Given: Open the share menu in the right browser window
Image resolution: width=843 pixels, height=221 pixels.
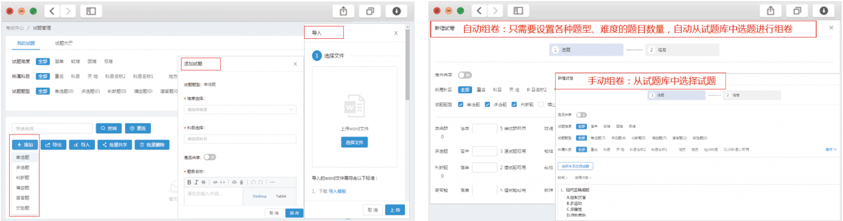Looking at the screenshot, I should click(x=771, y=11).
